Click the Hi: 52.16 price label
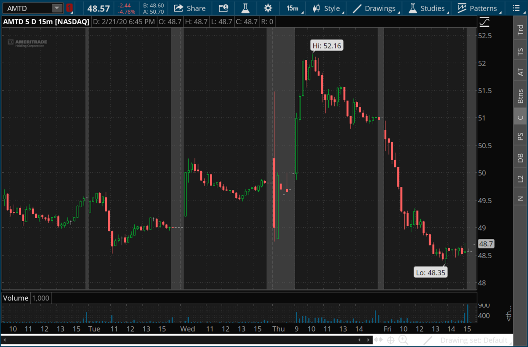 [326, 46]
